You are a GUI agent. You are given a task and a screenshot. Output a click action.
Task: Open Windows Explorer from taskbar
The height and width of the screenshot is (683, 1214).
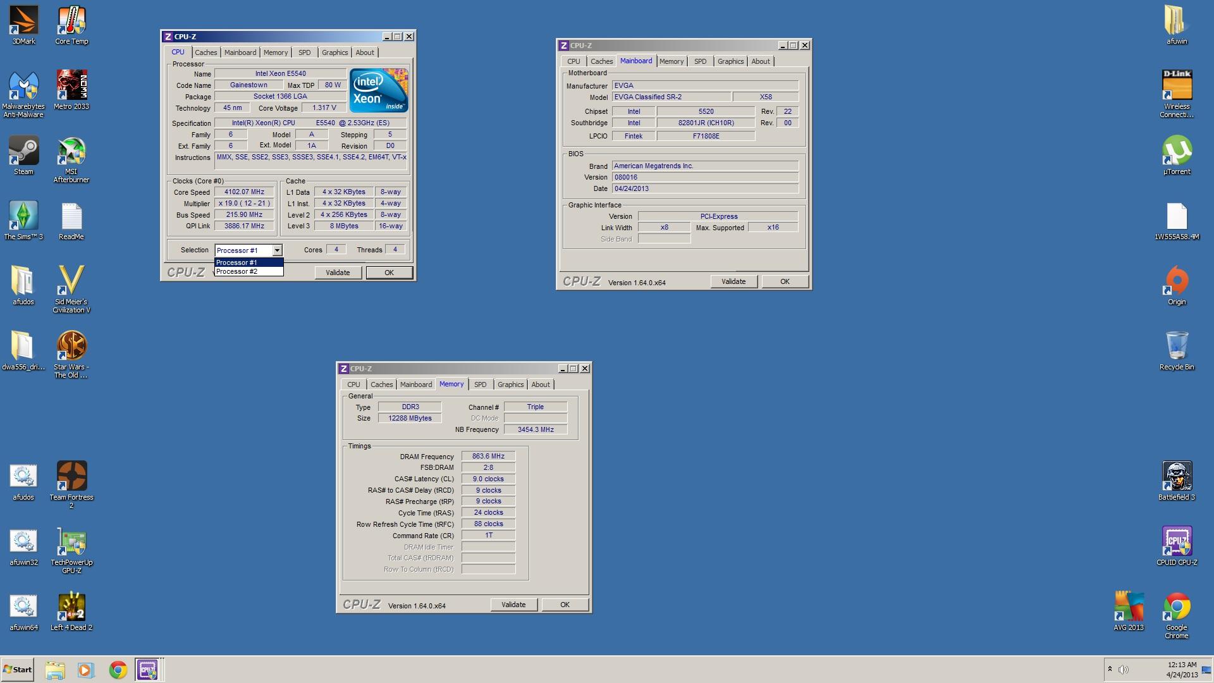(x=55, y=670)
